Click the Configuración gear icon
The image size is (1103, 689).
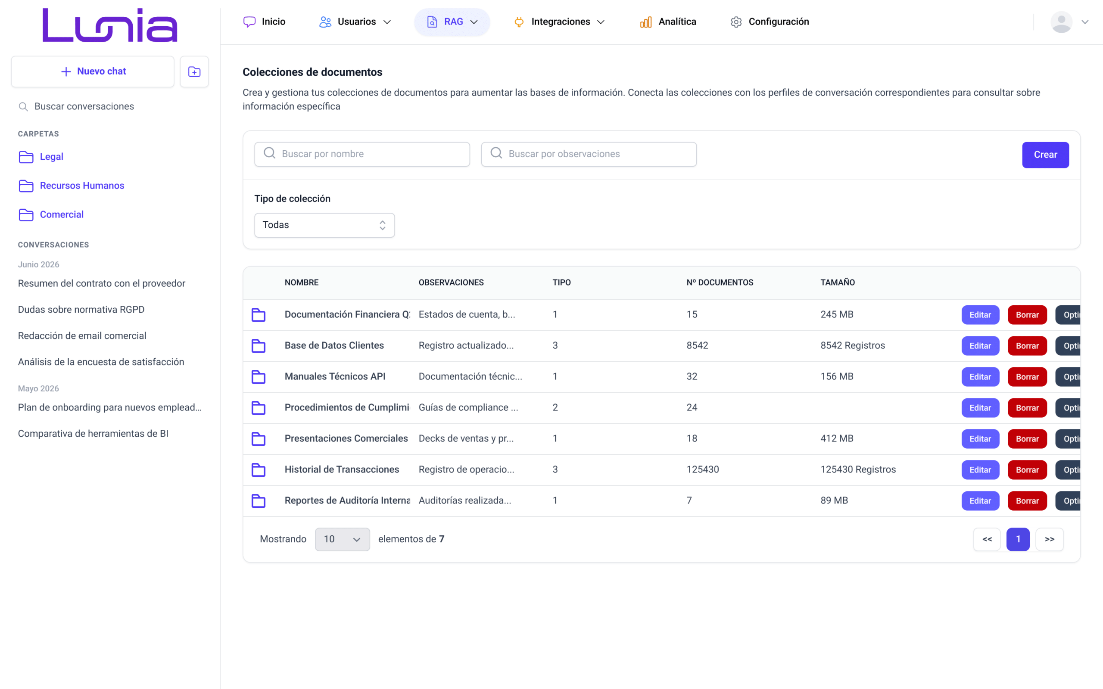[x=735, y=22]
